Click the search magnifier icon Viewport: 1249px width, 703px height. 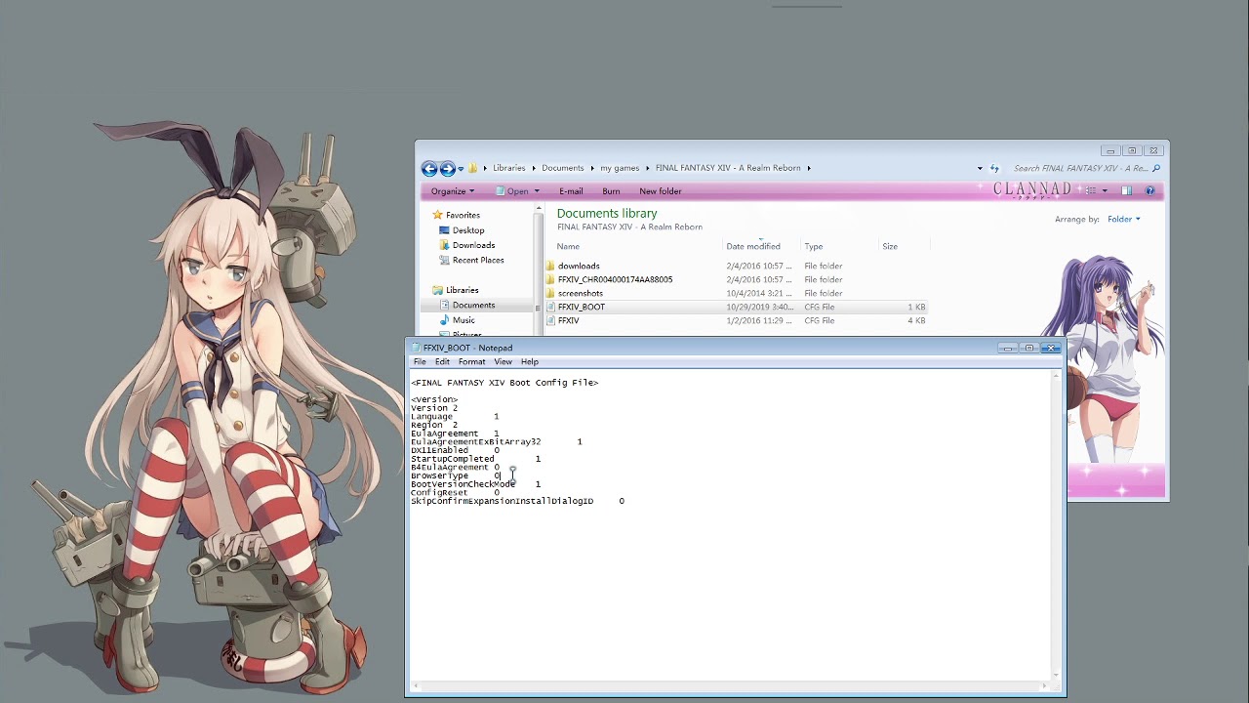click(x=1157, y=168)
